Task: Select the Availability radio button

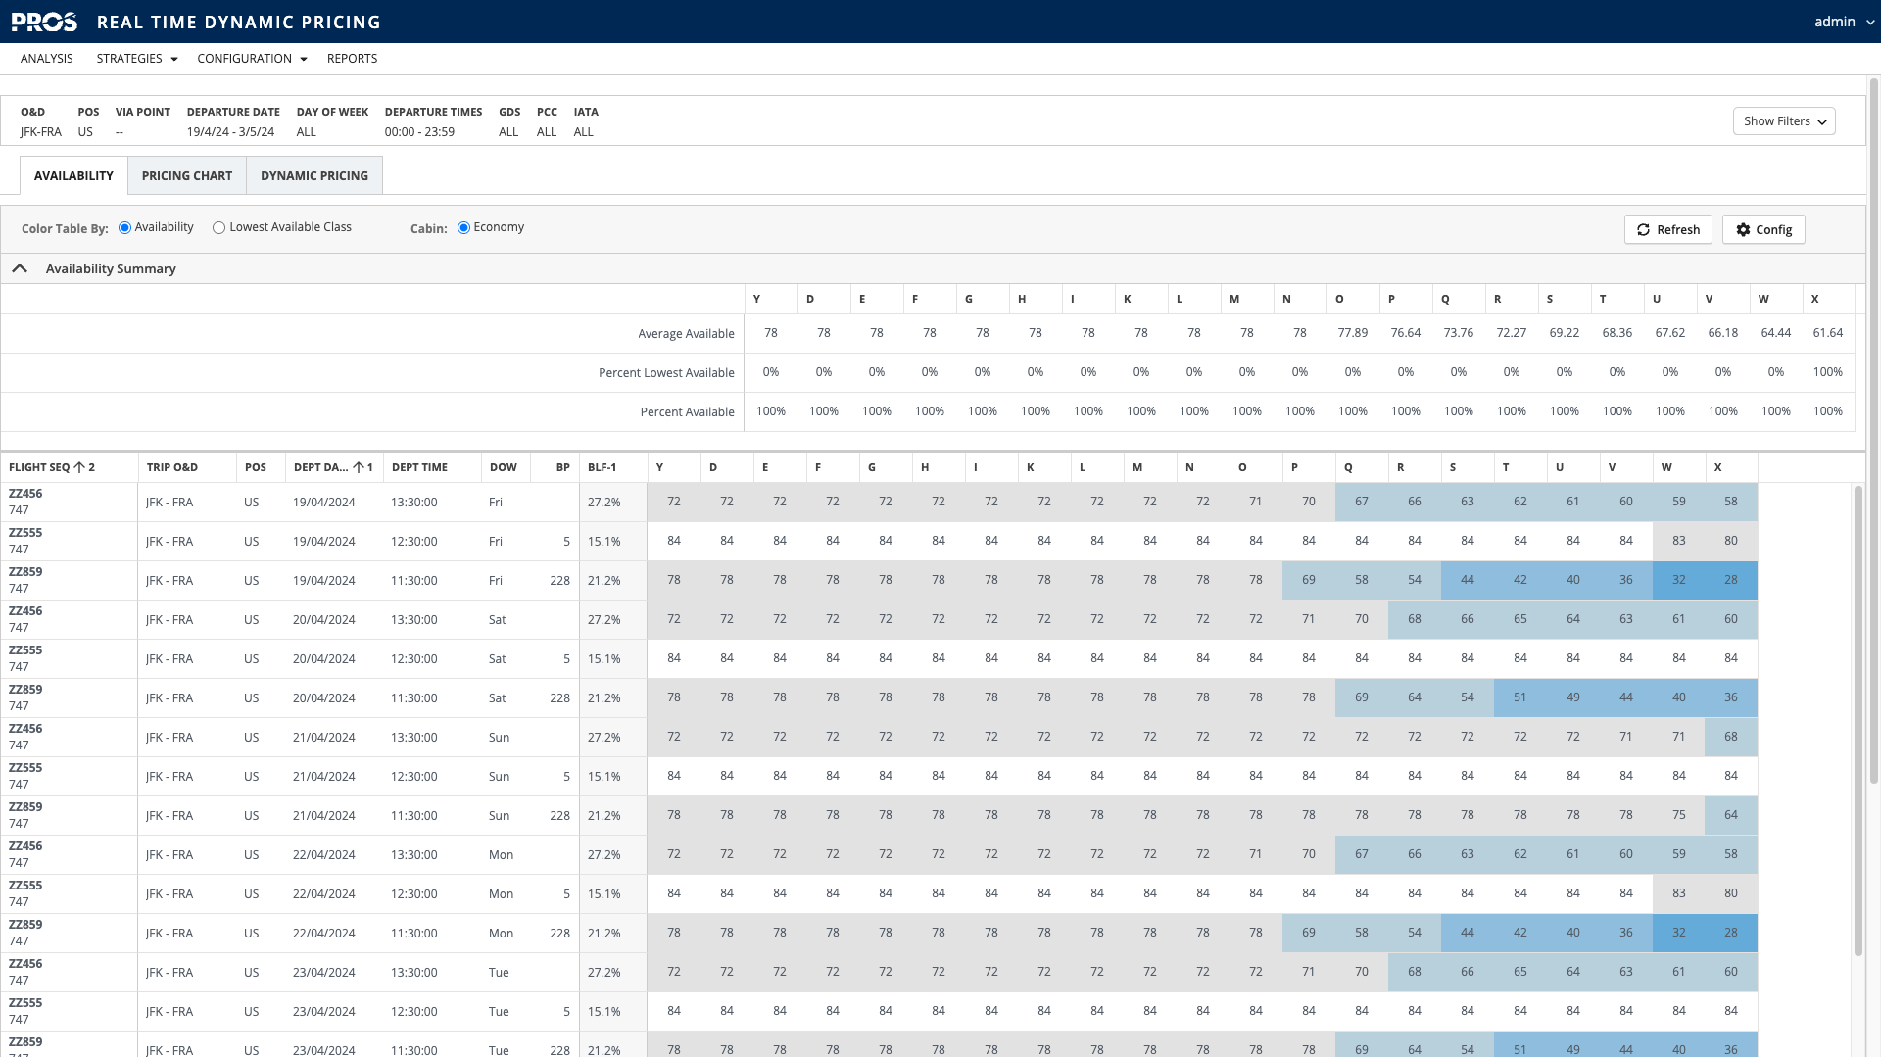Action: click(x=124, y=226)
